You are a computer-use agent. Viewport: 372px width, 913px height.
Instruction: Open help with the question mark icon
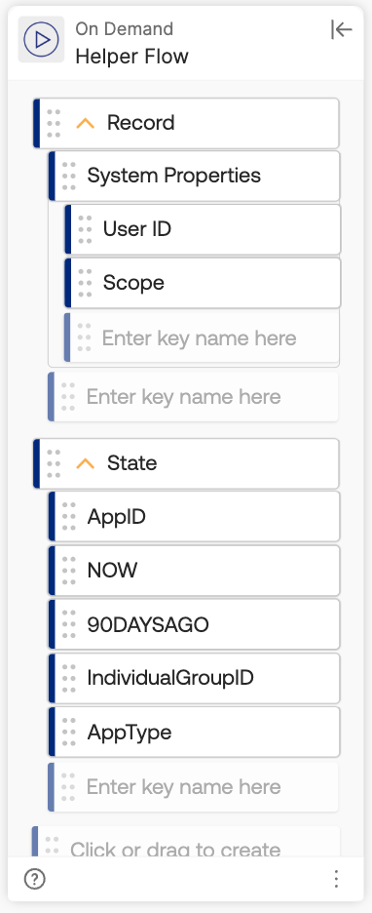pyautogui.click(x=35, y=879)
